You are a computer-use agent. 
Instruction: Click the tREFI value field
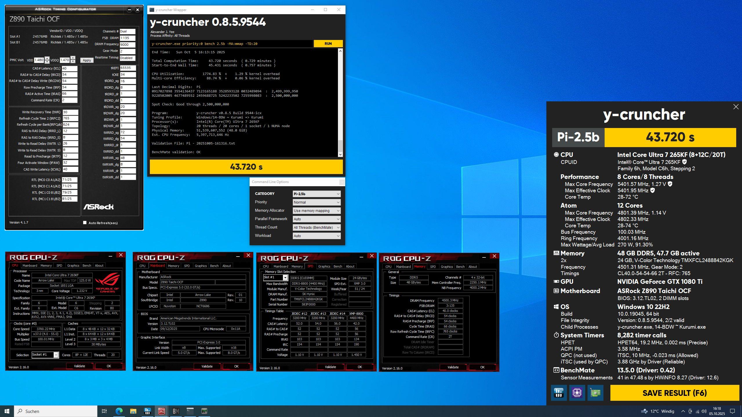click(128, 68)
